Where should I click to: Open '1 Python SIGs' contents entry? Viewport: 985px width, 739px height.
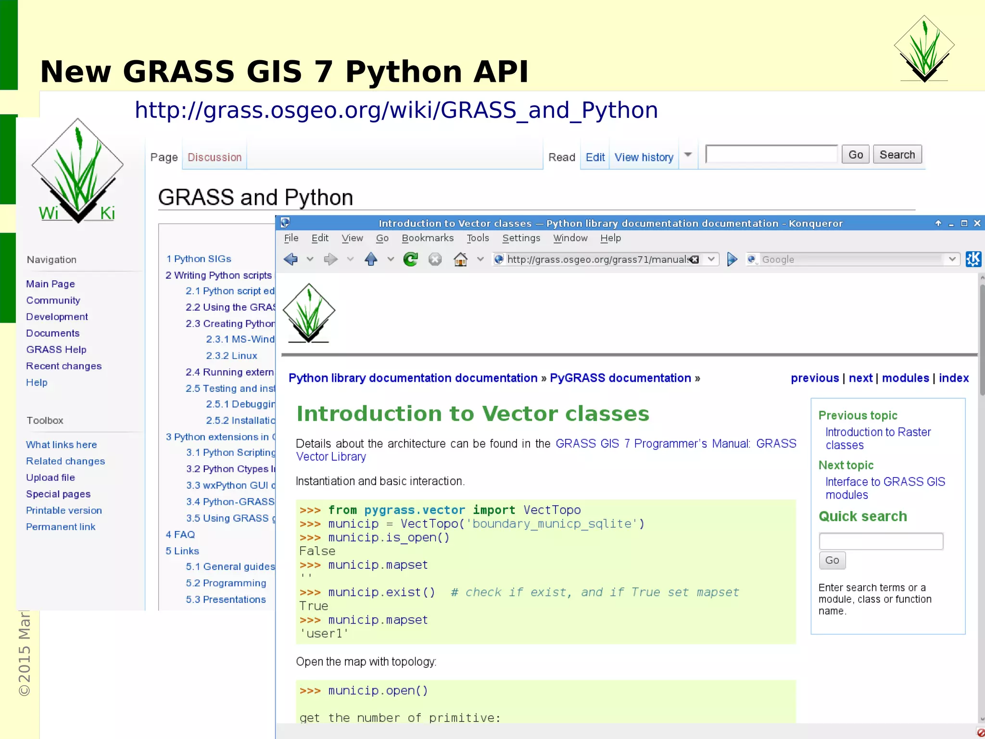coord(199,259)
